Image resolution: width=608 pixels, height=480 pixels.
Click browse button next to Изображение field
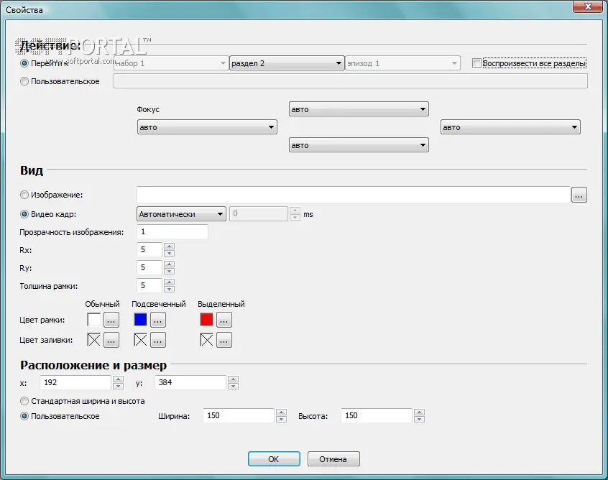pyautogui.click(x=579, y=195)
